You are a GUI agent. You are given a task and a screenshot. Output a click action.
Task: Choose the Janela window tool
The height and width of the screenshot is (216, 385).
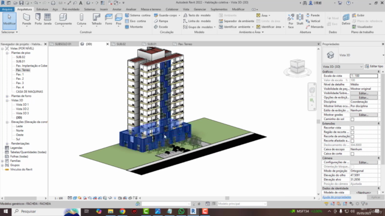tap(48, 20)
